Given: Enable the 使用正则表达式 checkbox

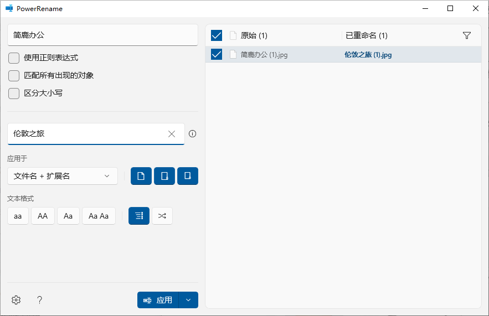Looking at the screenshot, I should tap(14, 58).
